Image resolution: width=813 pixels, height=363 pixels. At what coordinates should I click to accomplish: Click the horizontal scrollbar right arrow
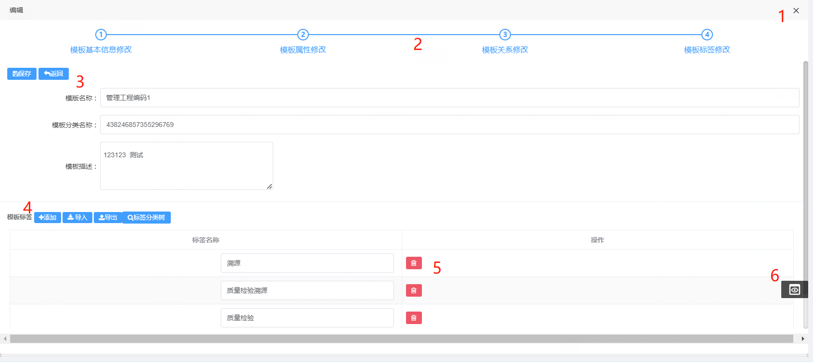point(802,339)
